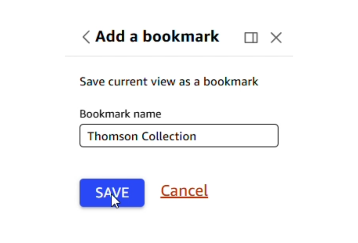The width and height of the screenshot is (358, 243).
Task: Return to previous panel via back arrow
Action: [86, 37]
